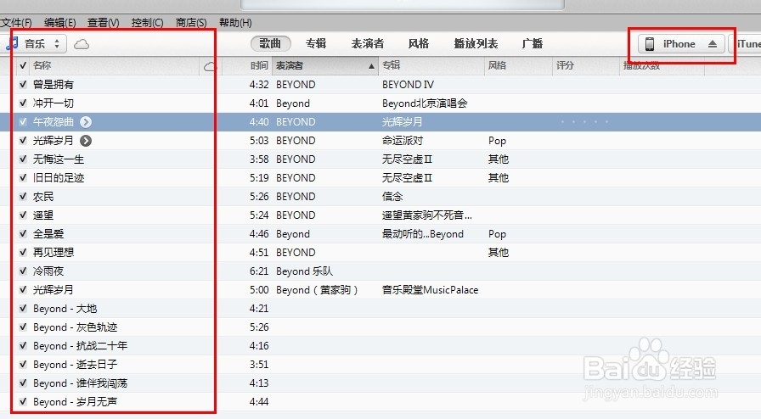Image resolution: width=761 pixels, height=419 pixels.
Task: Select album Beyond北京演唱会 cell
Action: point(425,103)
